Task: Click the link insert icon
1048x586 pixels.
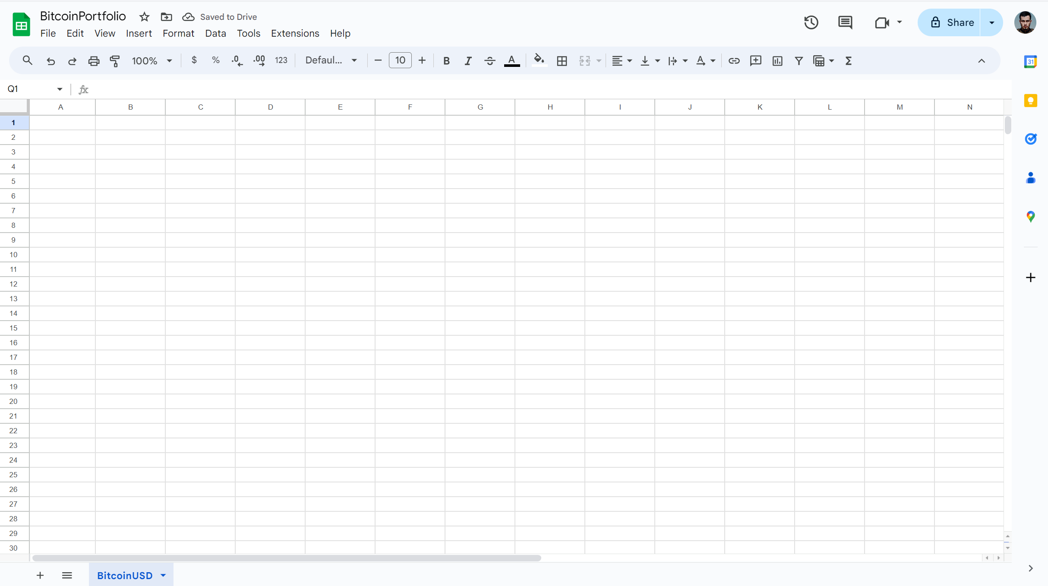Action: [733, 60]
